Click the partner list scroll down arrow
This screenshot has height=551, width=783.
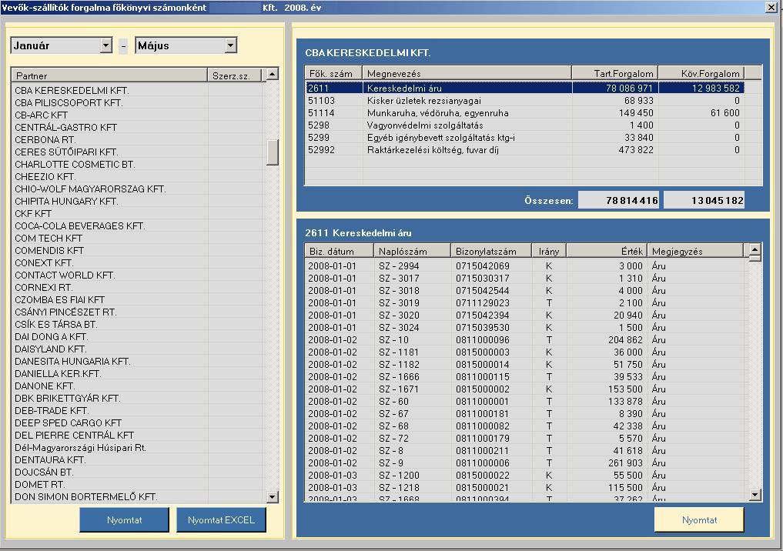coord(272,496)
